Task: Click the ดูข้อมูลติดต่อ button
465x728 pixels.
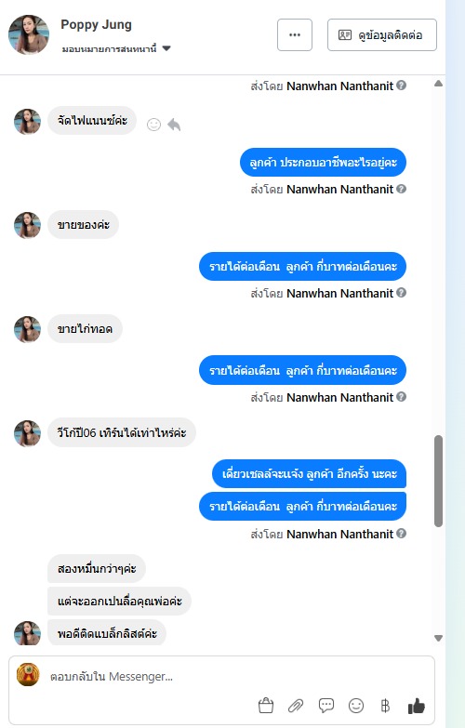Action: click(382, 34)
